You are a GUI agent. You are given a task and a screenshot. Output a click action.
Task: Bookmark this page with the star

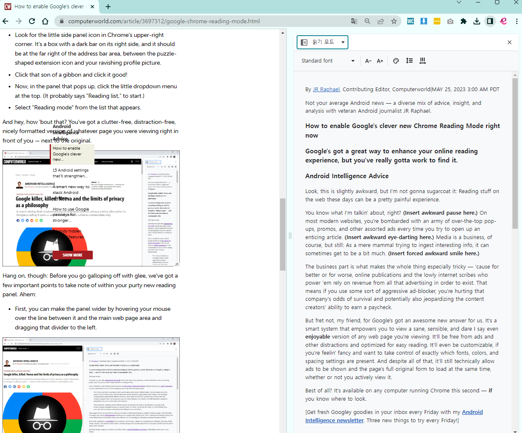(x=394, y=21)
